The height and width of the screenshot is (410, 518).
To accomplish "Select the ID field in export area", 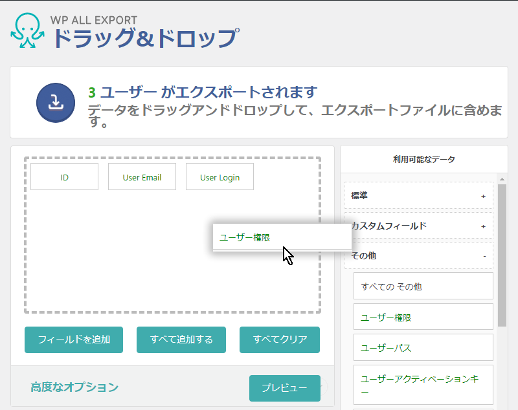I will (x=64, y=177).
